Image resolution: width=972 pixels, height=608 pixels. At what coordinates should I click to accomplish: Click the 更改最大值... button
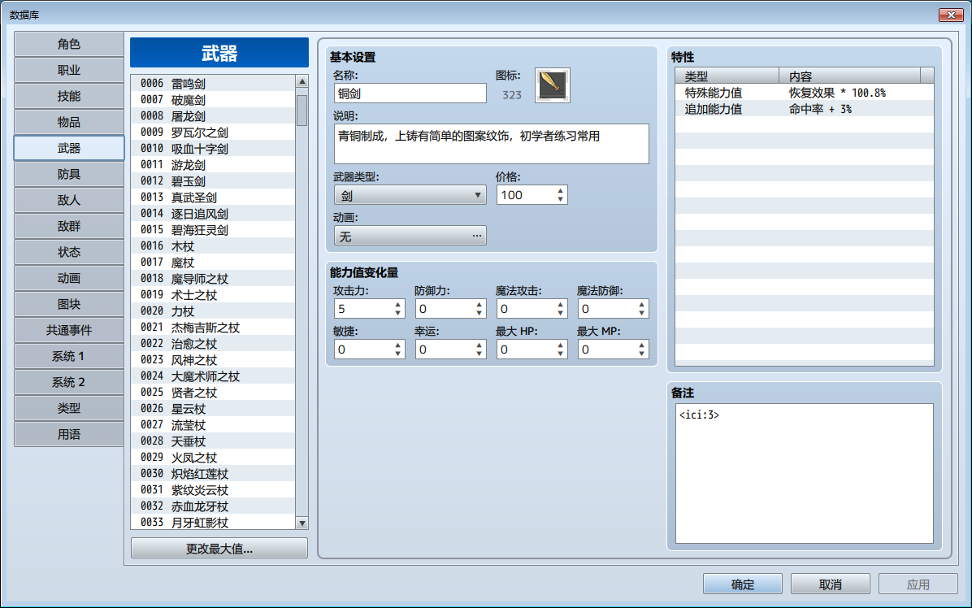[219, 549]
